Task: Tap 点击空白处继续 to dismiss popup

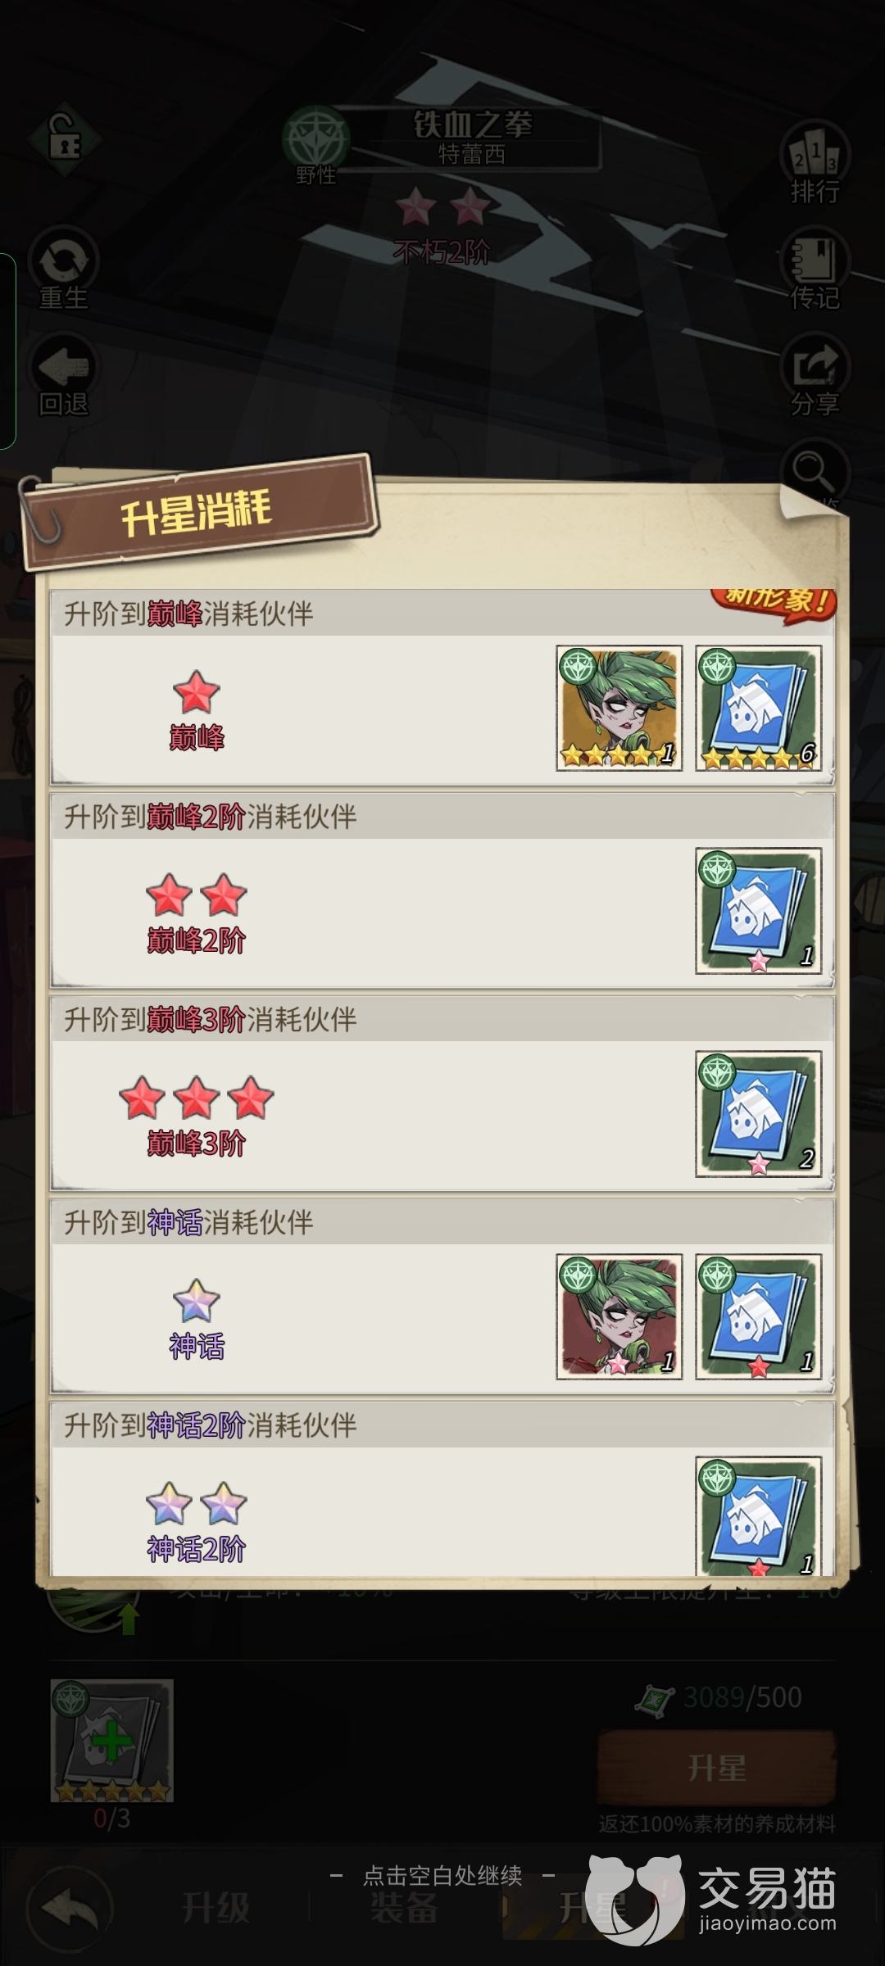Action: pos(442,1875)
